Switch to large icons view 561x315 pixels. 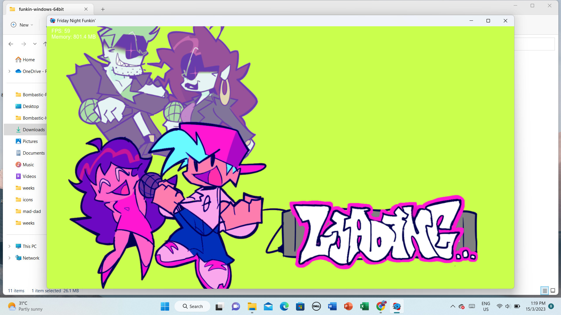[553, 290]
